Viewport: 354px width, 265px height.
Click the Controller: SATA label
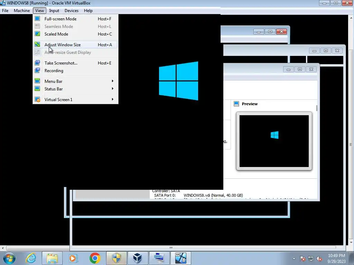(x=166, y=191)
